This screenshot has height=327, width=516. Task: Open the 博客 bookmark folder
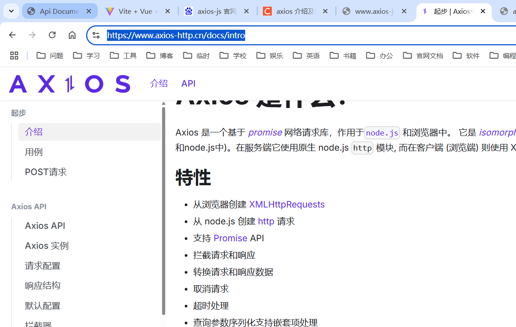[x=159, y=56]
